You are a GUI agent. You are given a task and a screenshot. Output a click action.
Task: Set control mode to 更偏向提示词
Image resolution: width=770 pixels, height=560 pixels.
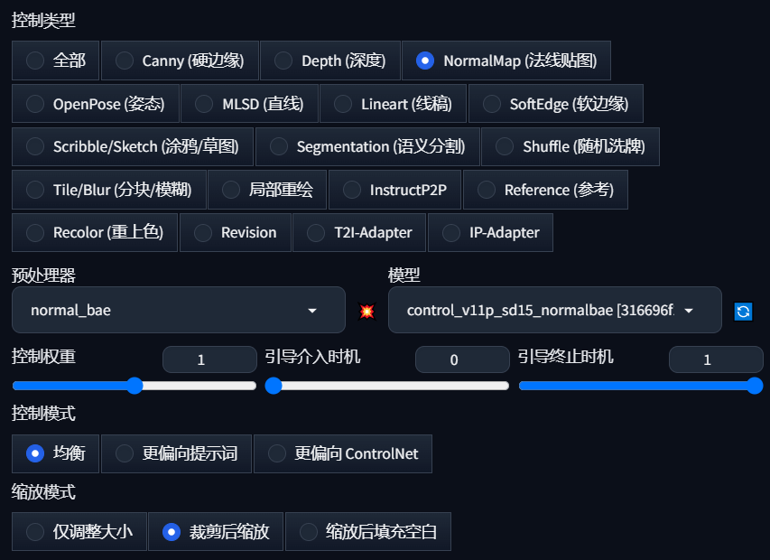[176, 453]
